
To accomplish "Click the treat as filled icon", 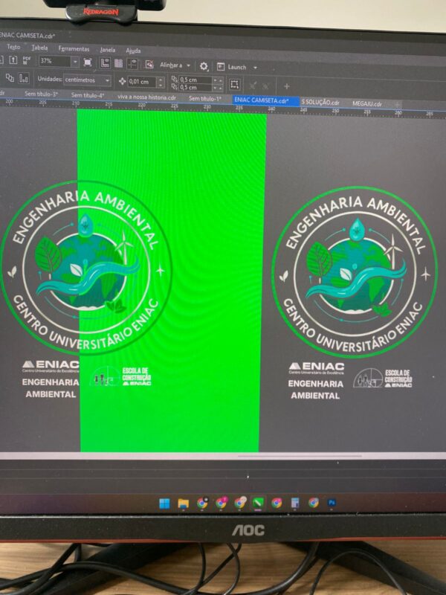I will [234, 84].
